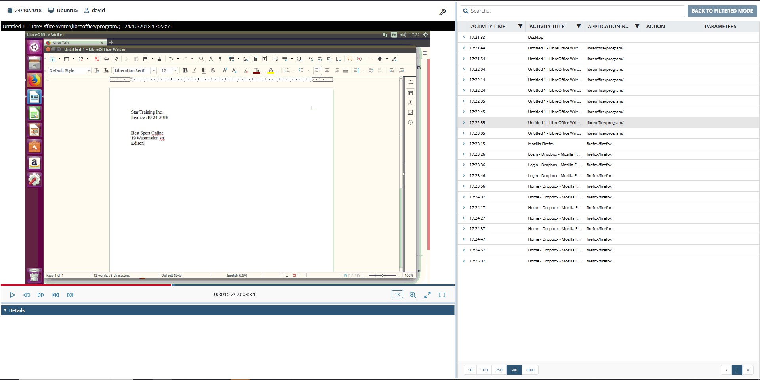760x380 pixels.
Task: Go to page 1 in pagination
Action: tap(737, 370)
